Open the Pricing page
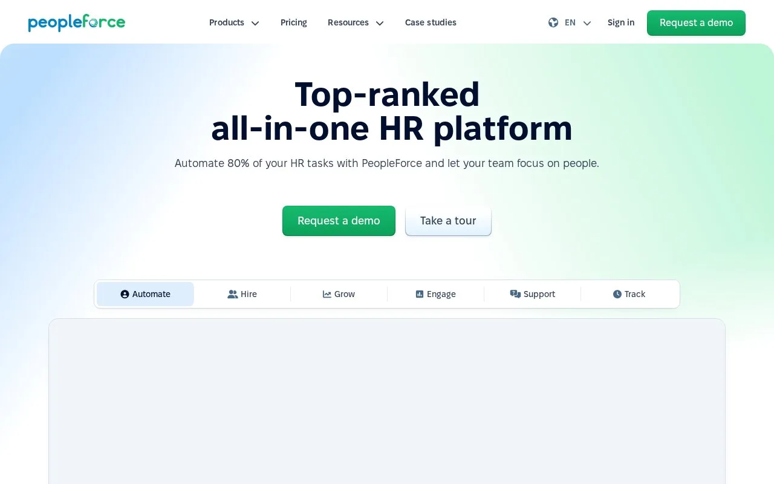 click(x=294, y=22)
